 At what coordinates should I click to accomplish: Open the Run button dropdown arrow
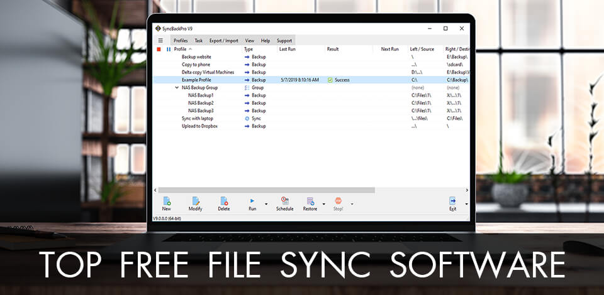point(266,204)
